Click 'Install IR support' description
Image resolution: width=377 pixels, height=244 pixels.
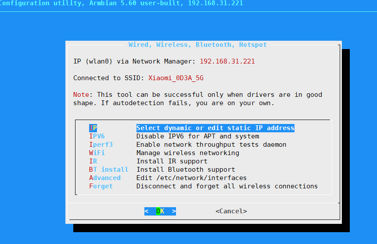(x=172, y=161)
